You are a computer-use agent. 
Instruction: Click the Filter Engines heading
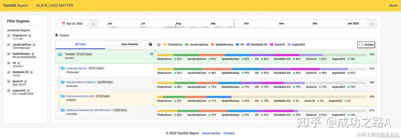(x=18, y=21)
